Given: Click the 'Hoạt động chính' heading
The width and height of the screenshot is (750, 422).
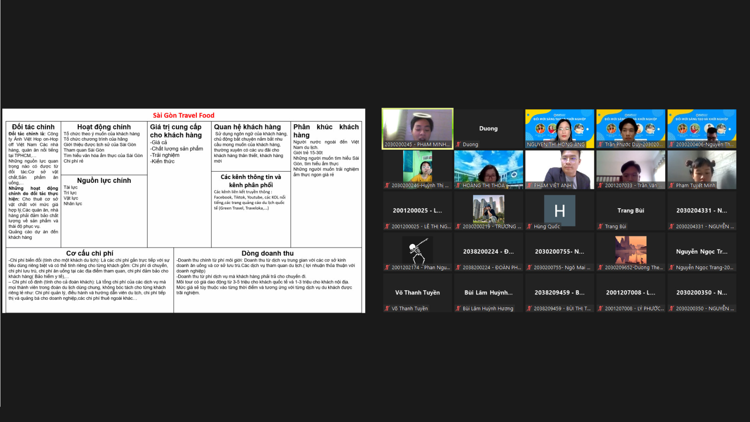Looking at the screenshot, I should pyautogui.click(x=104, y=127).
